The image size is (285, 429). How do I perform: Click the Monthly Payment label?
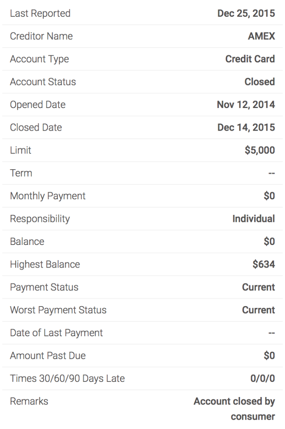coord(48,196)
